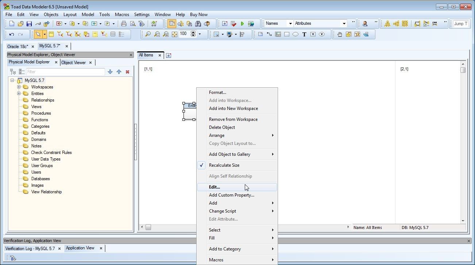Click the Zoom magnifier icon
The height and width of the screenshot is (265, 475).
[x=148, y=34]
